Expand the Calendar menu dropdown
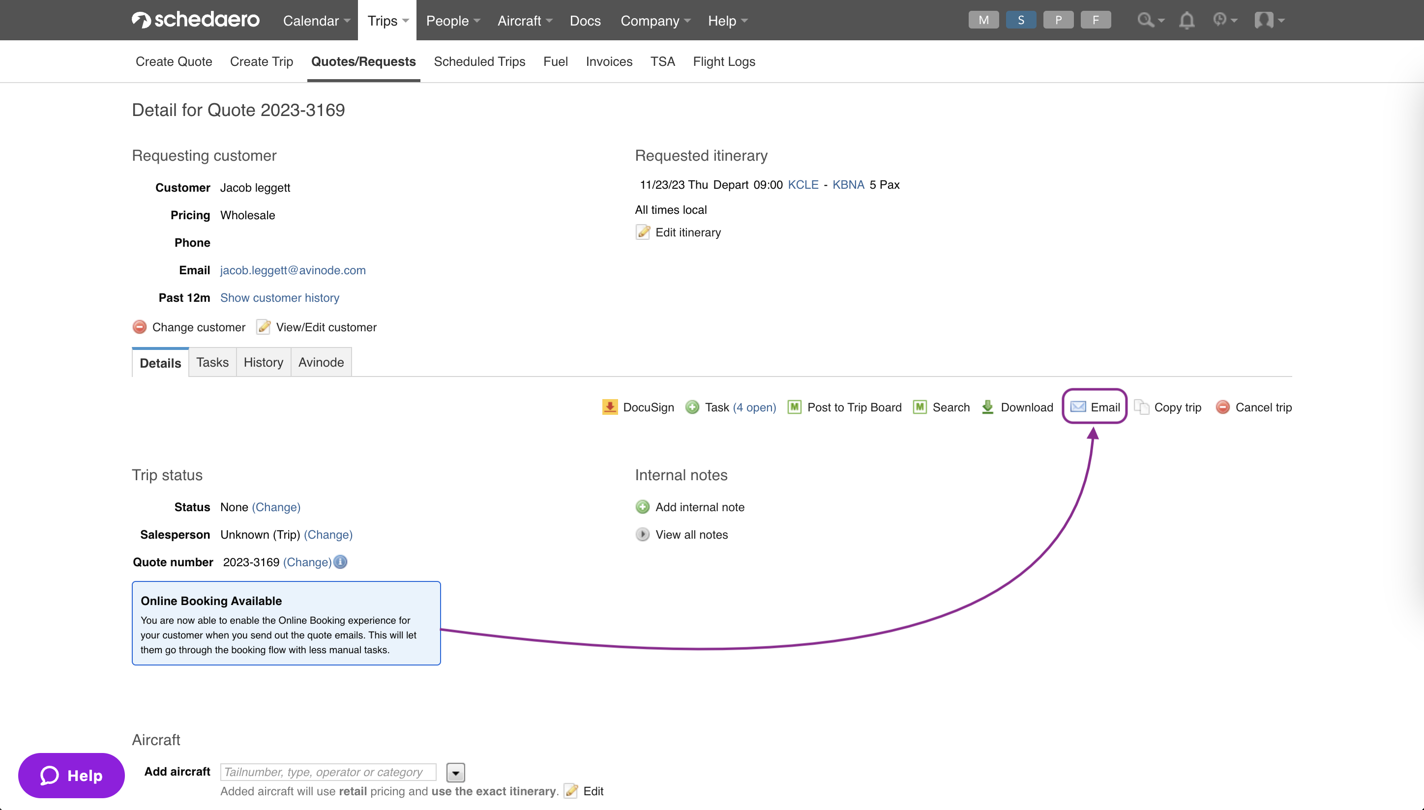 316,21
